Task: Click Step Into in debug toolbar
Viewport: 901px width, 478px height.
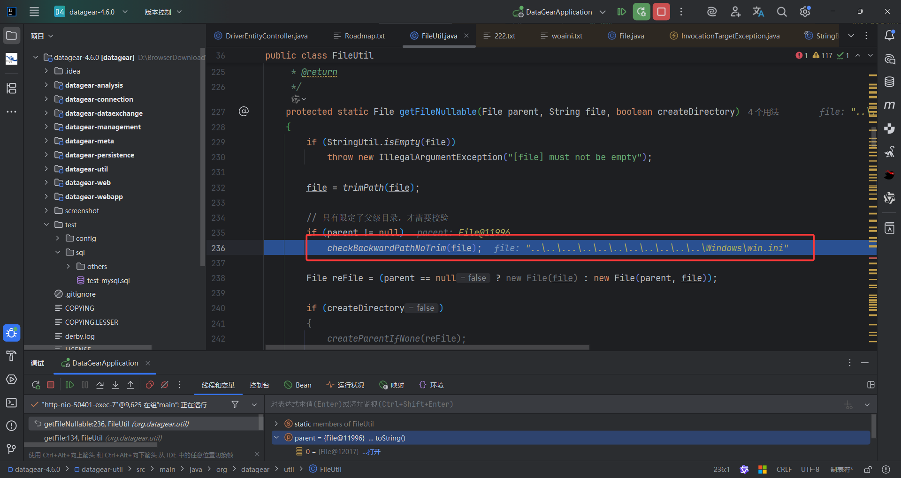Action: pos(115,385)
